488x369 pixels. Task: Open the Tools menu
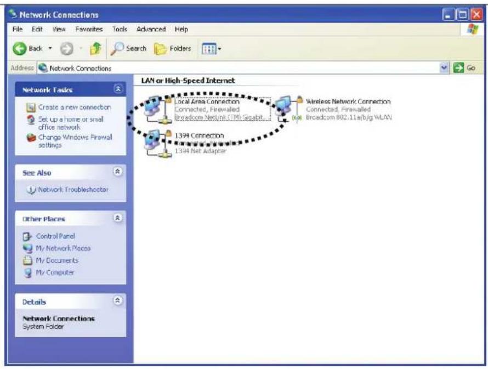120,29
